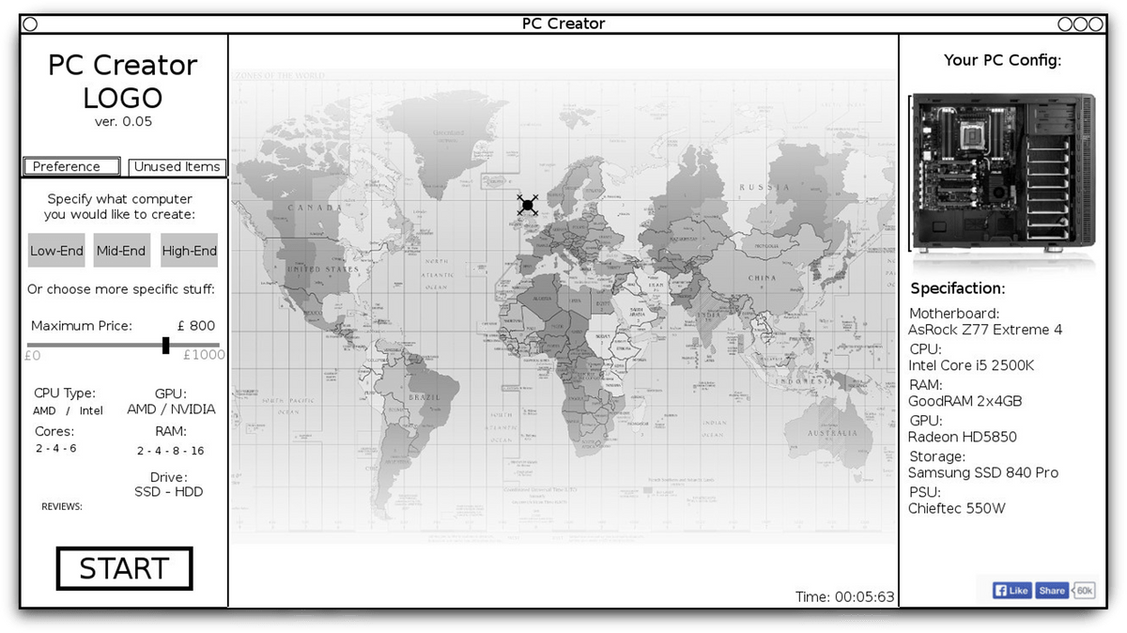This screenshot has width=1127, height=633.
Task: Select SSD under Drive
Action: 148,492
